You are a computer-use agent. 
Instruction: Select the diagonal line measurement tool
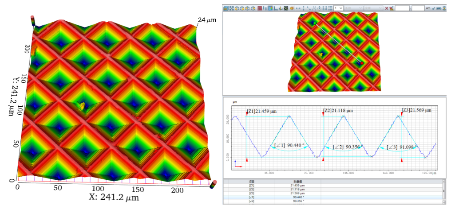(309, 8)
